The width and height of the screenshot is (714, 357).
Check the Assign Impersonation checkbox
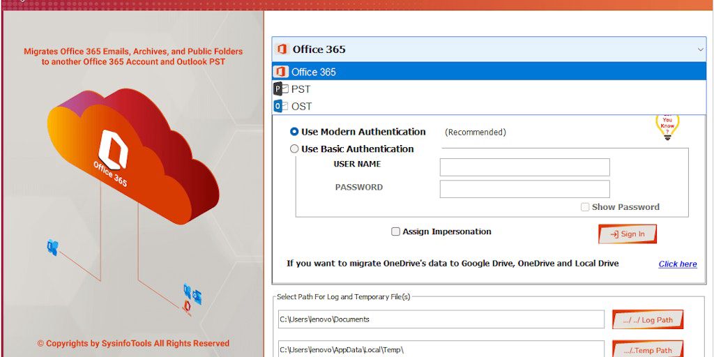396,231
